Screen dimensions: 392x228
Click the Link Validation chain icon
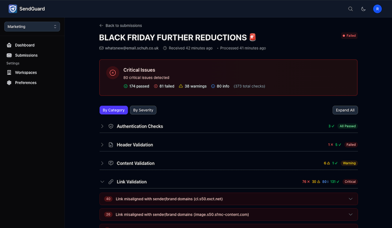tap(111, 182)
